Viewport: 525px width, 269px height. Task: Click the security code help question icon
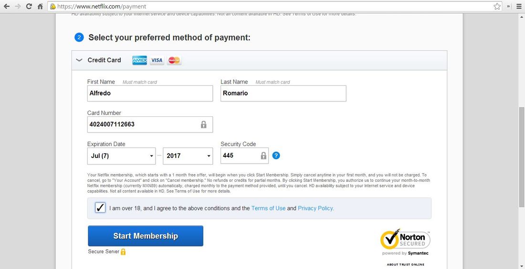tap(276, 155)
